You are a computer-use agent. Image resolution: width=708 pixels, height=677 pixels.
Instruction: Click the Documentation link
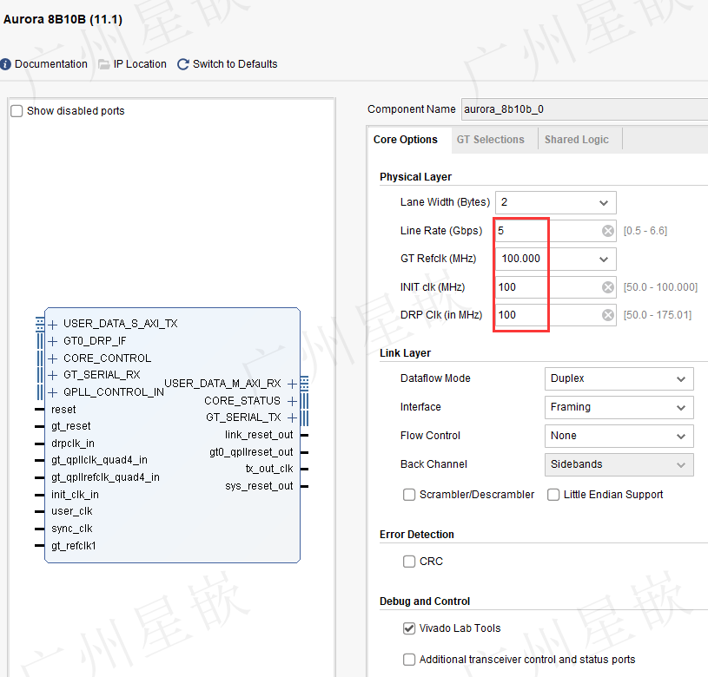(x=51, y=64)
